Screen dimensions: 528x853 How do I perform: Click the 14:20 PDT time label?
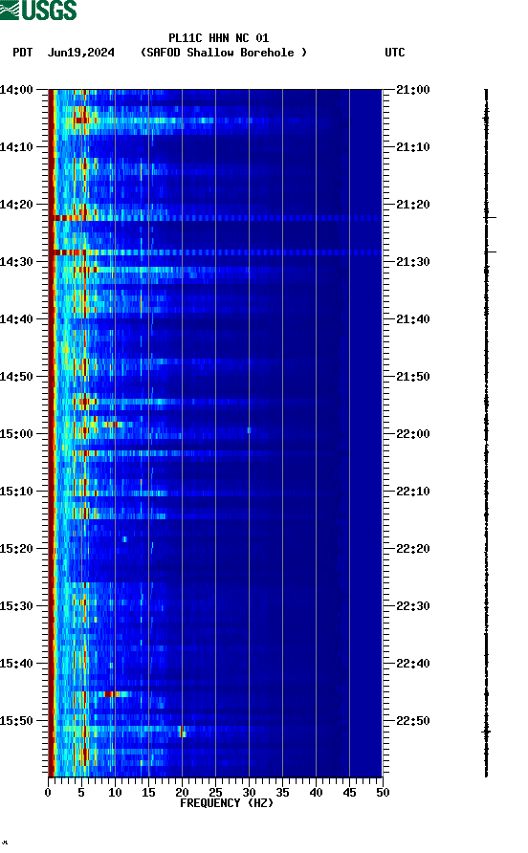pyautogui.click(x=16, y=204)
